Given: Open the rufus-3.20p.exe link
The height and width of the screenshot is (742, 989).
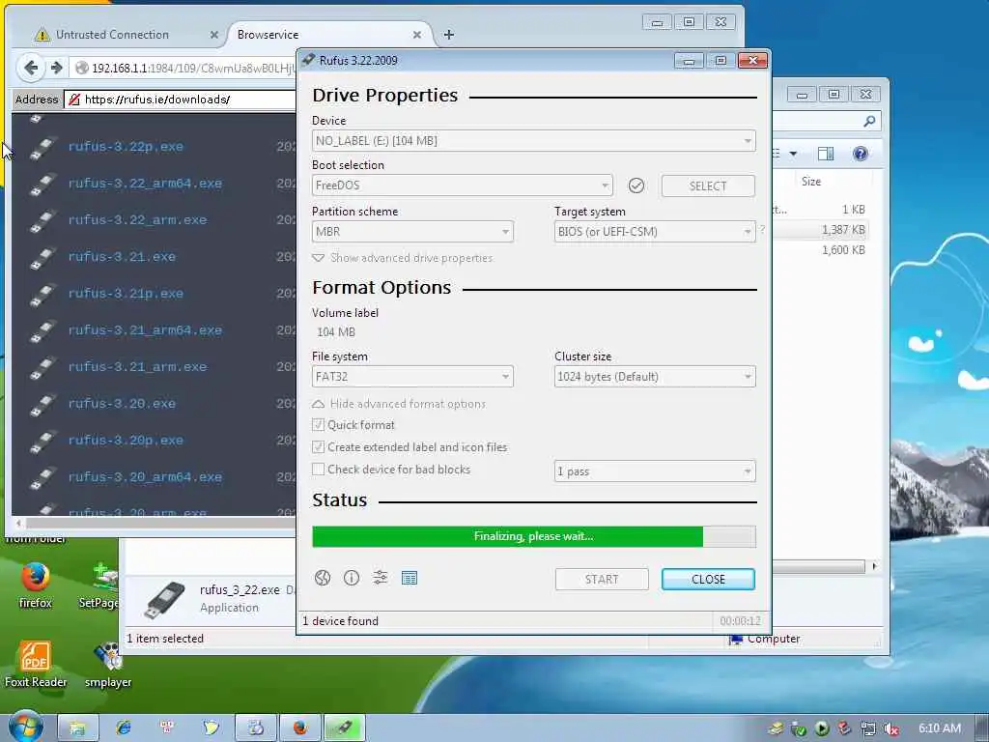Looking at the screenshot, I should [126, 441].
